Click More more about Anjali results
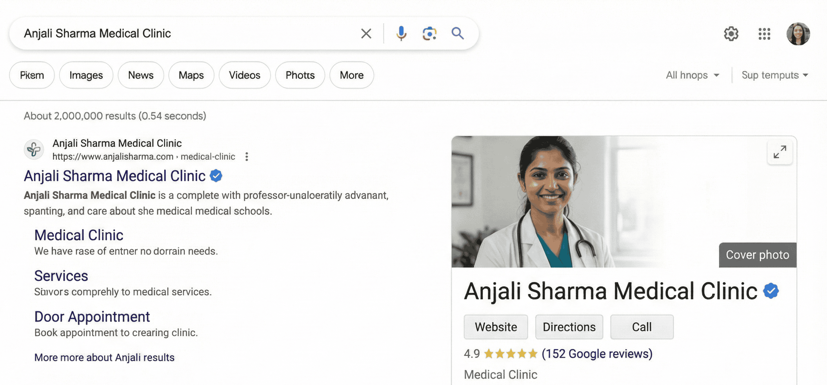827x385 pixels. pos(104,357)
